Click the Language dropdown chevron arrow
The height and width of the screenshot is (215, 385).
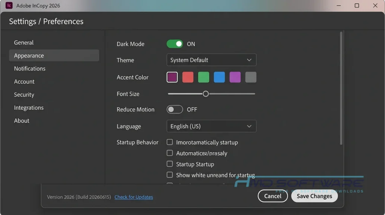pyautogui.click(x=249, y=126)
